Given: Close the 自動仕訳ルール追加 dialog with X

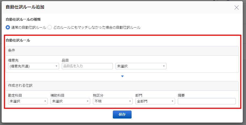Looking at the screenshot, I should tap(236, 7).
